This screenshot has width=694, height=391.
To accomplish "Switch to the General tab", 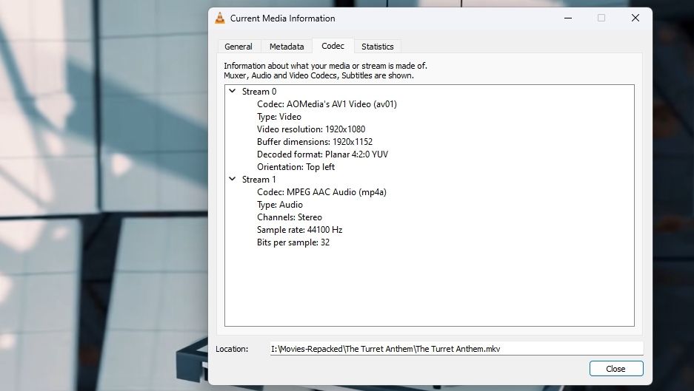I will [238, 47].
